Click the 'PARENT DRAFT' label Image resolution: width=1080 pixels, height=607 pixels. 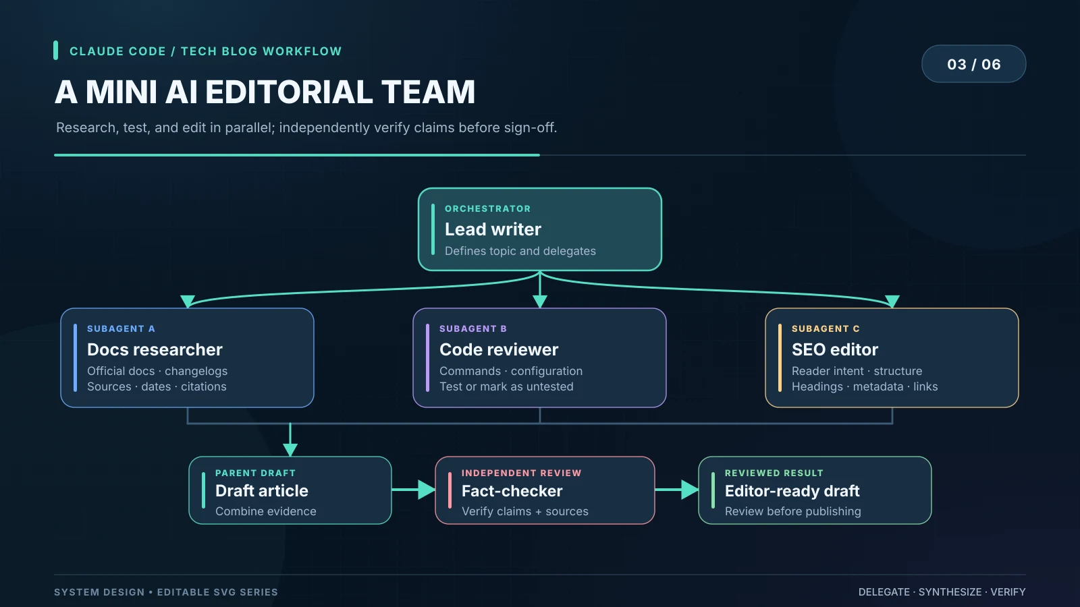(x=255, y=473)
